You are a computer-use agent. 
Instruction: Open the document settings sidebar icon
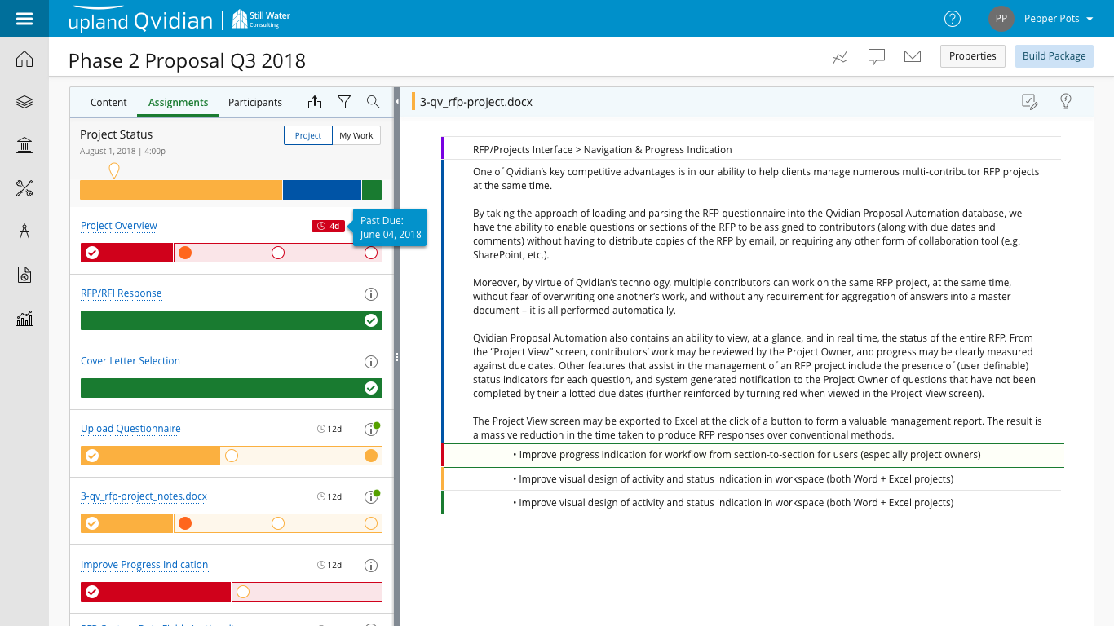[24, 275]
